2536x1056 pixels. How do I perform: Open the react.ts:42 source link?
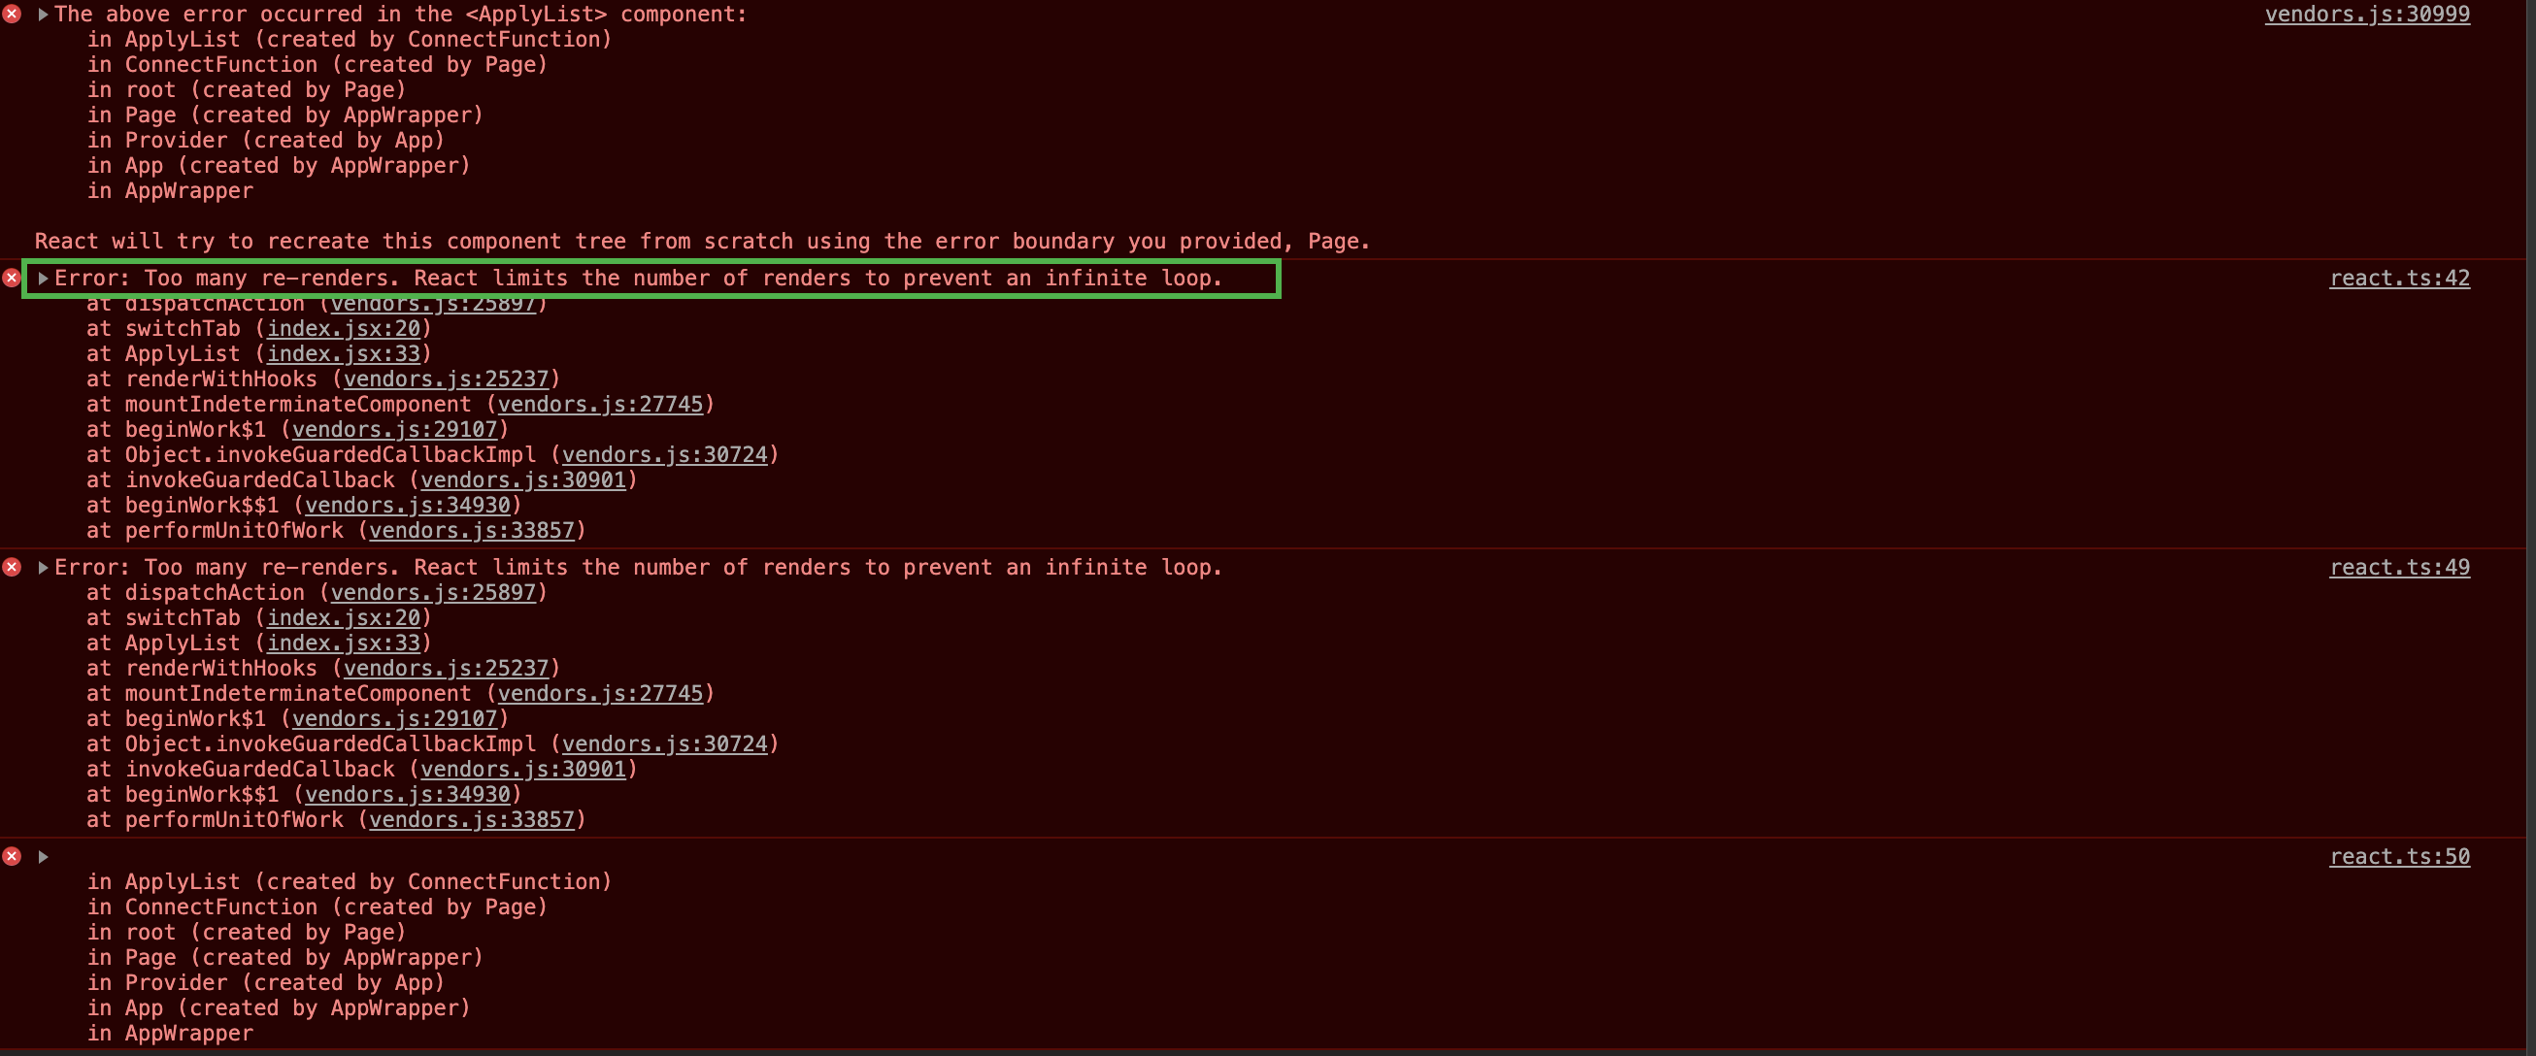click(2400, 278)
